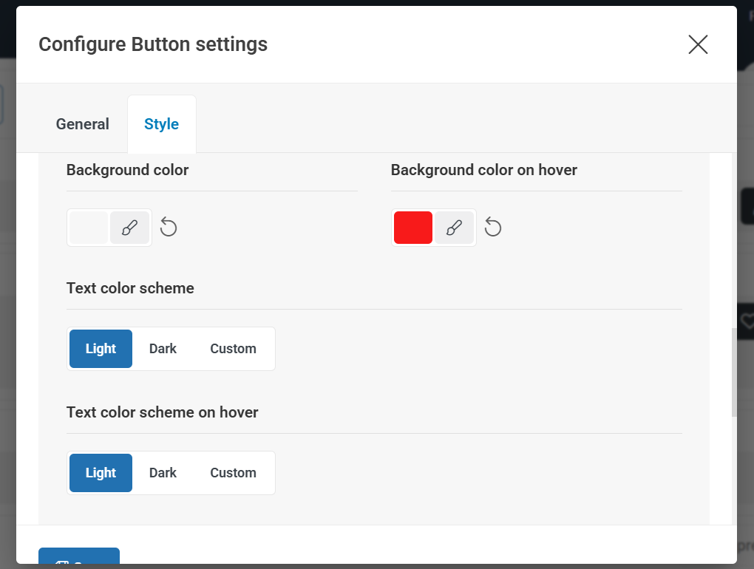Close the Configure Button settings dialog
This screenshot has width=754, height=569.
click(698, 44)
